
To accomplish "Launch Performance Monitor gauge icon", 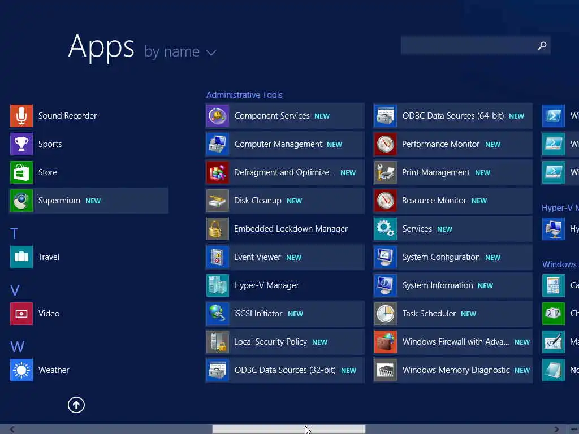I will 386,144.
